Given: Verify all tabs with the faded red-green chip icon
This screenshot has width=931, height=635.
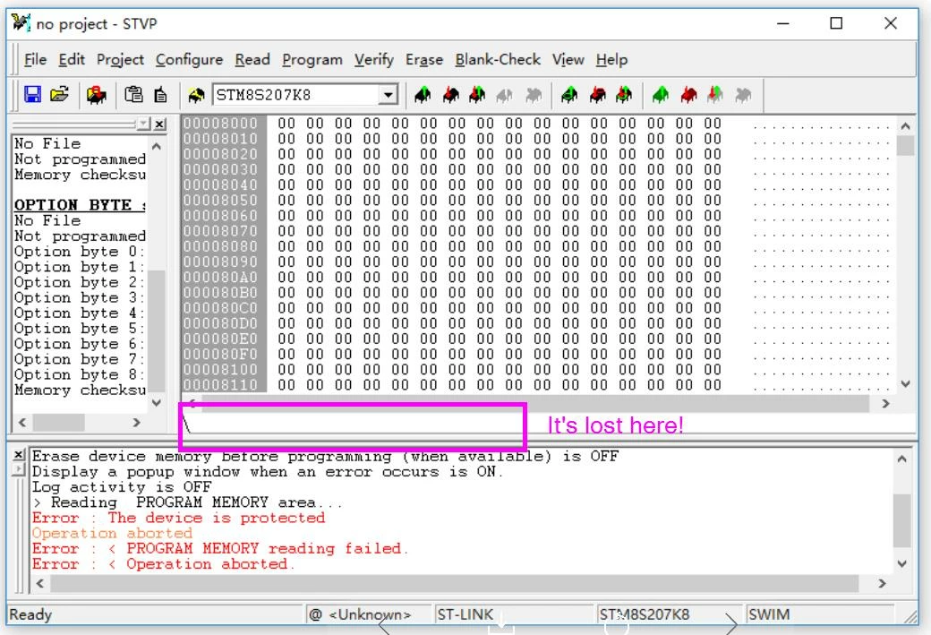Looking at the screenshot, I should click(715, 94).
